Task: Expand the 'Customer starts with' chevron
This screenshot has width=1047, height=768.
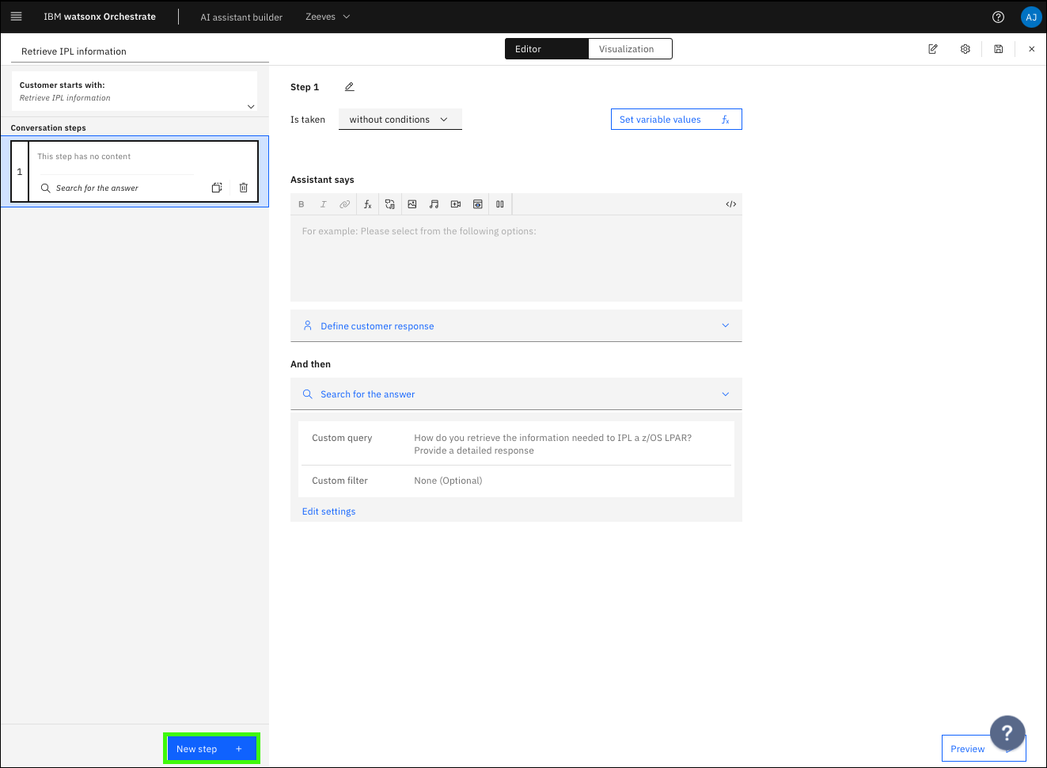Action: pyautogui.click(x=251, y=107)
